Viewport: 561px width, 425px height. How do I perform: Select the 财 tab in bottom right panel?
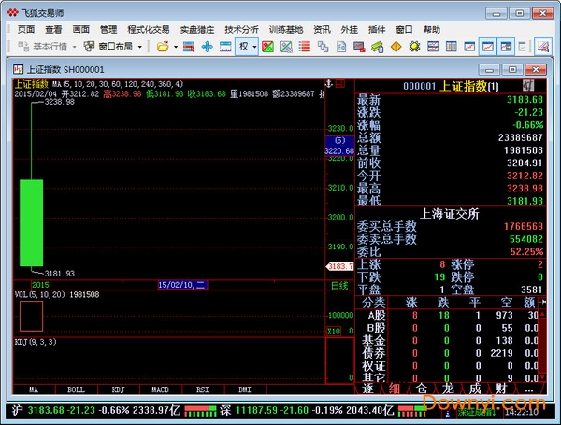tap(501, 389)
